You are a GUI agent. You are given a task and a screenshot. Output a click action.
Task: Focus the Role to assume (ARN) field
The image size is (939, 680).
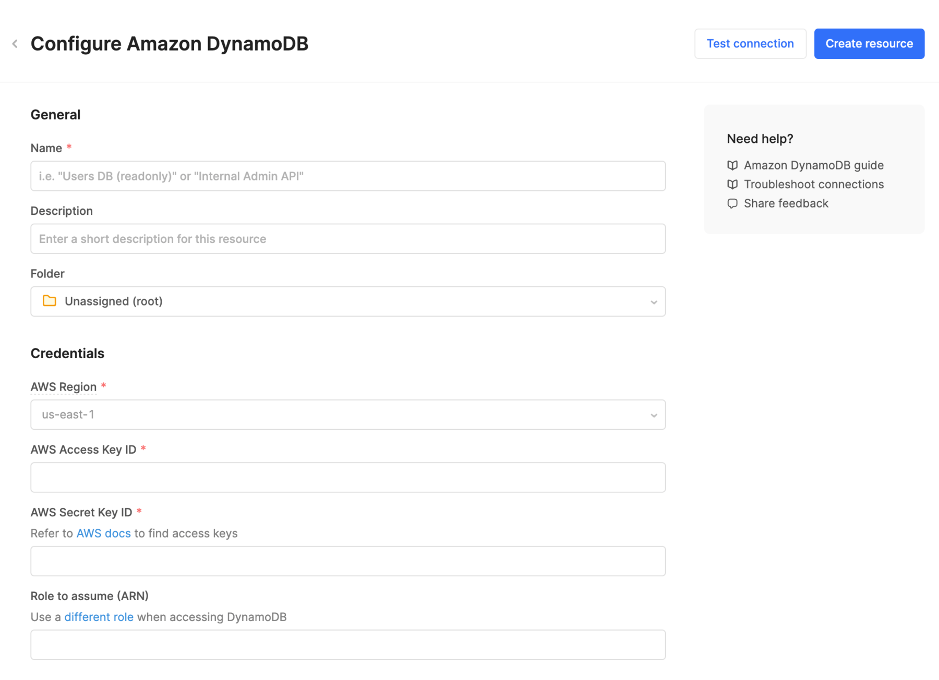click(x=348, y=645)
